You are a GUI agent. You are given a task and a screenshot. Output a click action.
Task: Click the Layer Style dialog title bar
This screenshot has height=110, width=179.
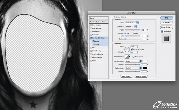click(132, 13)
